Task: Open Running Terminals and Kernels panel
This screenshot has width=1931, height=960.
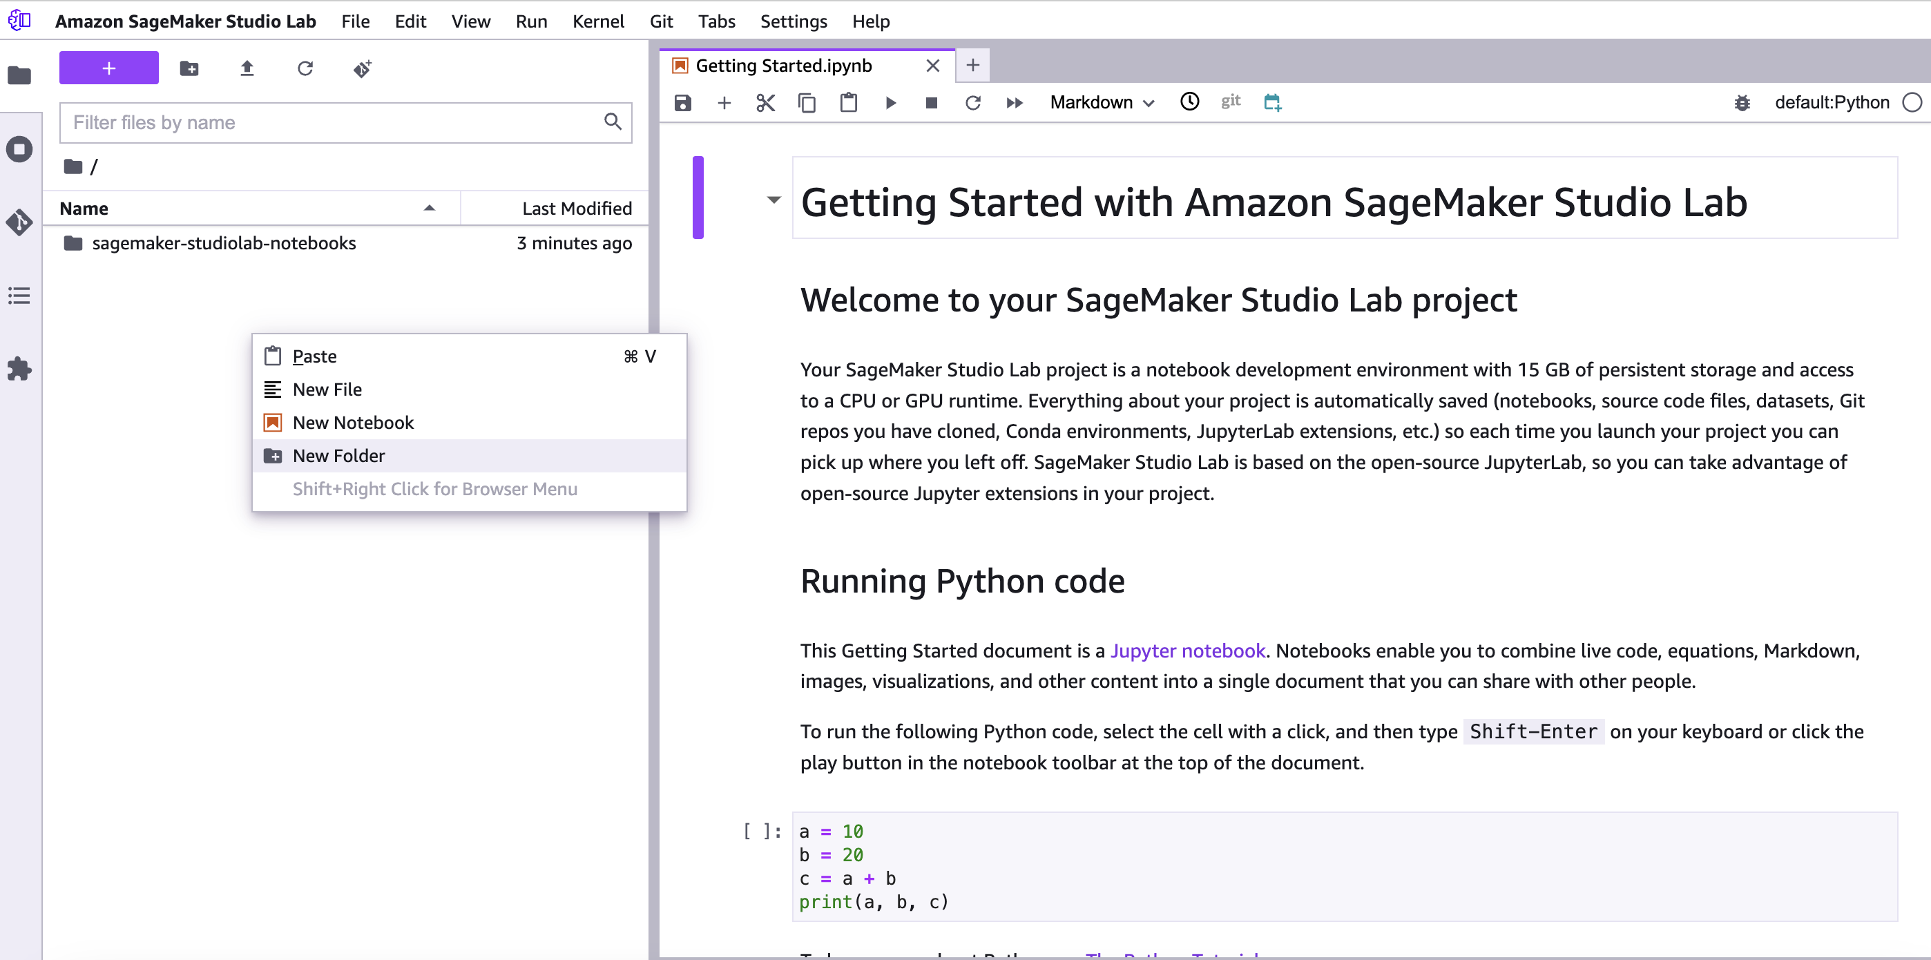Action: click(19, 149)
